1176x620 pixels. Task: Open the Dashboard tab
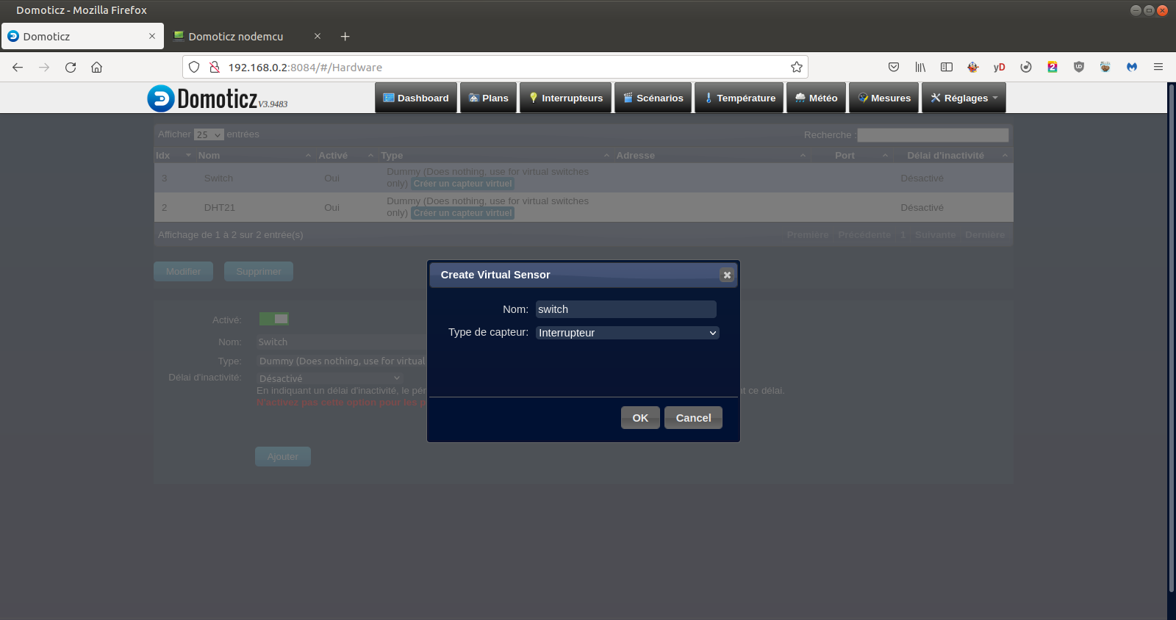coord(416,98)
